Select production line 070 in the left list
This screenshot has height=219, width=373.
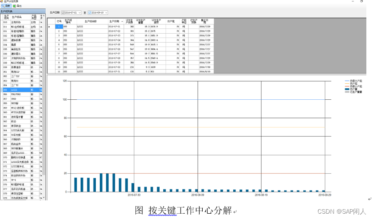click(21, 157)
